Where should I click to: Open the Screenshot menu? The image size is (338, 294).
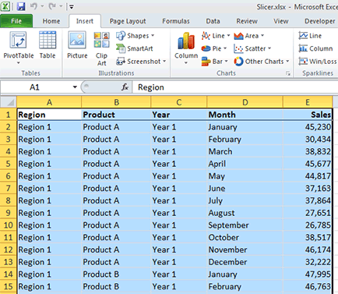pyautogui.click(x=141, y=62)
